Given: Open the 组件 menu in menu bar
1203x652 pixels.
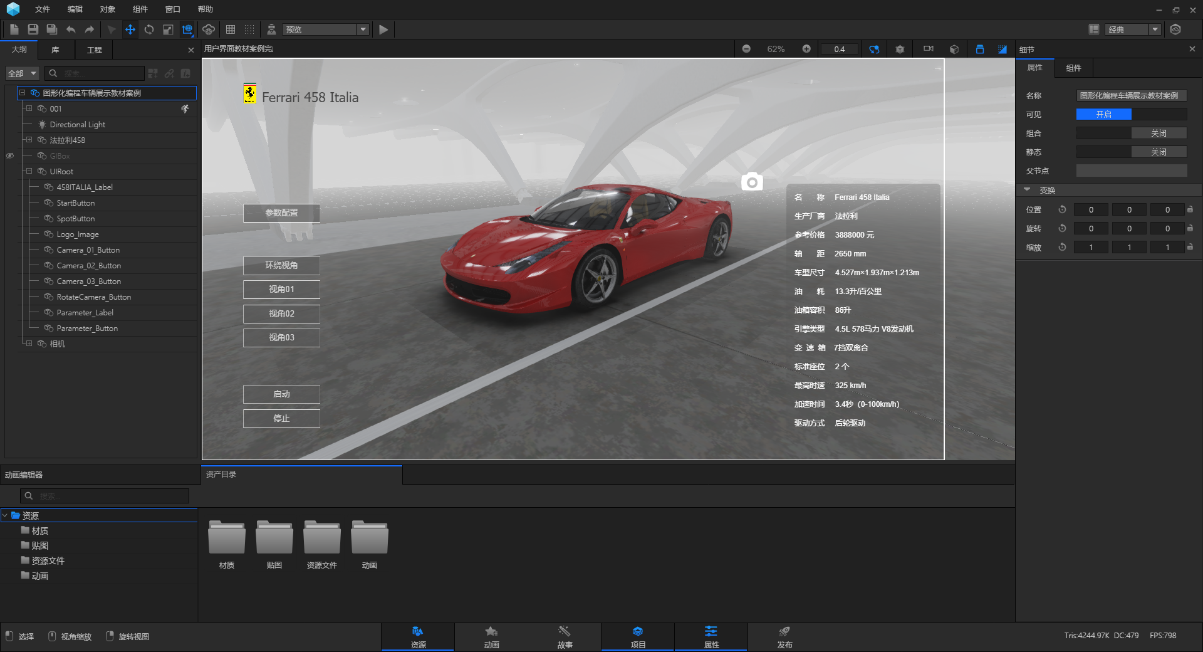Looking at the screenshot, I should (x=140, y=9).
